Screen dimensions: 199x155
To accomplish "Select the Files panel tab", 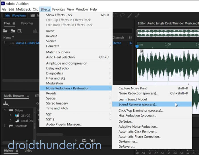I will tap(7, 23).
